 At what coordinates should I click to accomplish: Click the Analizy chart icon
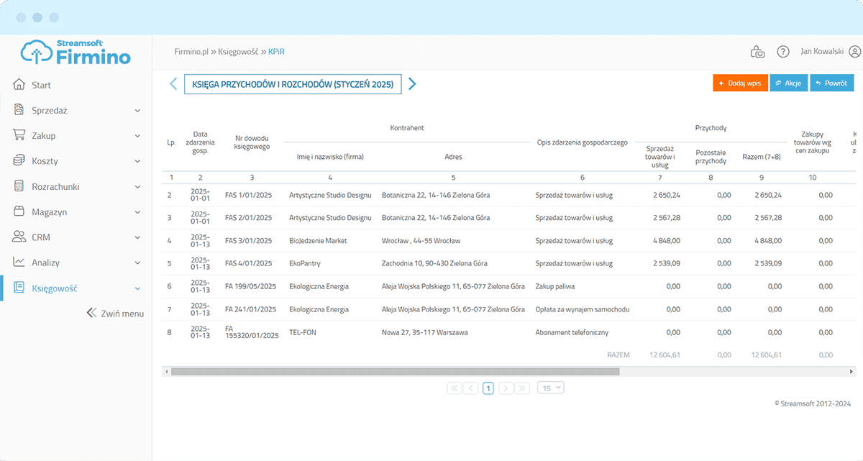(x=19, y=262)
